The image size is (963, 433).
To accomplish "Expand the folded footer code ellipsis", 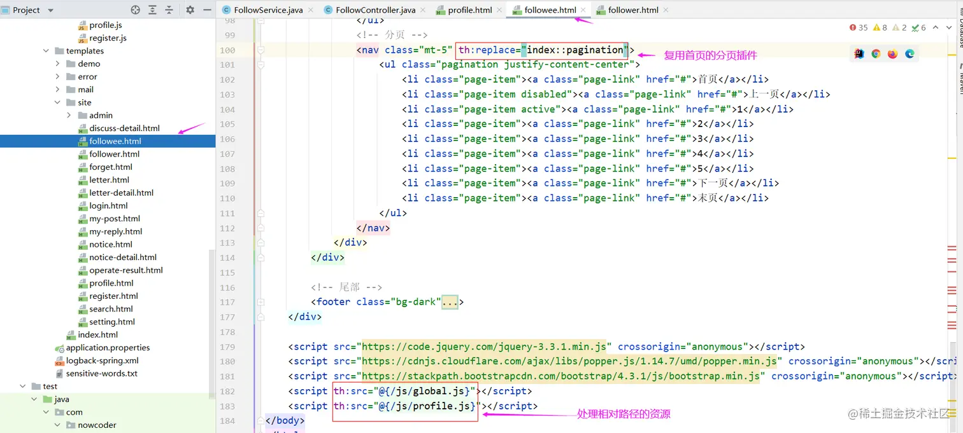I will (x=450, y=302).
